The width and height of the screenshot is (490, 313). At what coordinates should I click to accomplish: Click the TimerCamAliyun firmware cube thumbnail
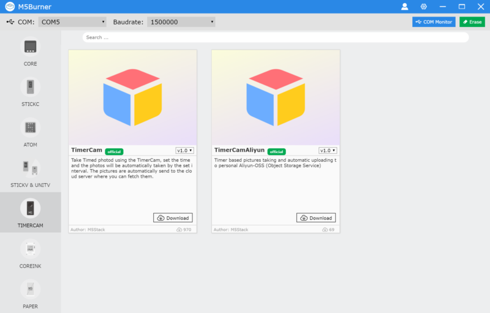[x=276, y=97]
